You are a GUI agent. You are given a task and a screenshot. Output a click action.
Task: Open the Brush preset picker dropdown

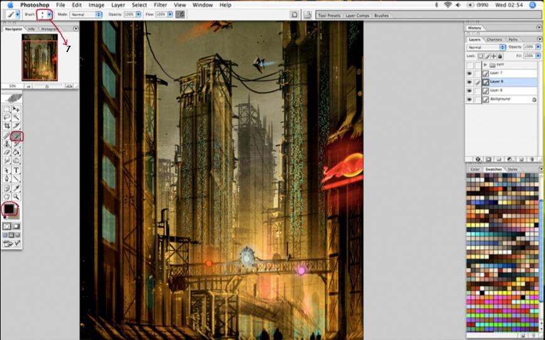pyautogui.click(x=50, y=14)
